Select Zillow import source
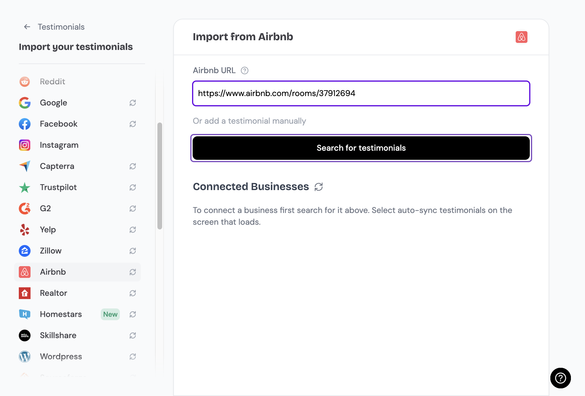The height and width of the screenshot is (396, 585). (x=78, y=251)
